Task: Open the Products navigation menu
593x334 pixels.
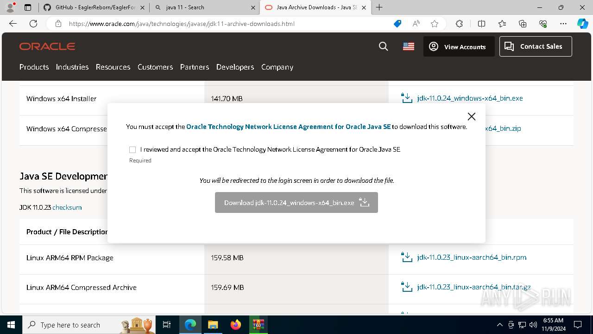Action: [x=34, y=67]
